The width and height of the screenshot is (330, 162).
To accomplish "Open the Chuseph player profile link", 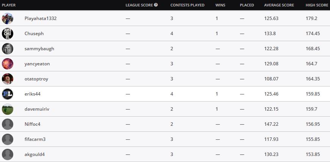I will [x=34, y=34].
